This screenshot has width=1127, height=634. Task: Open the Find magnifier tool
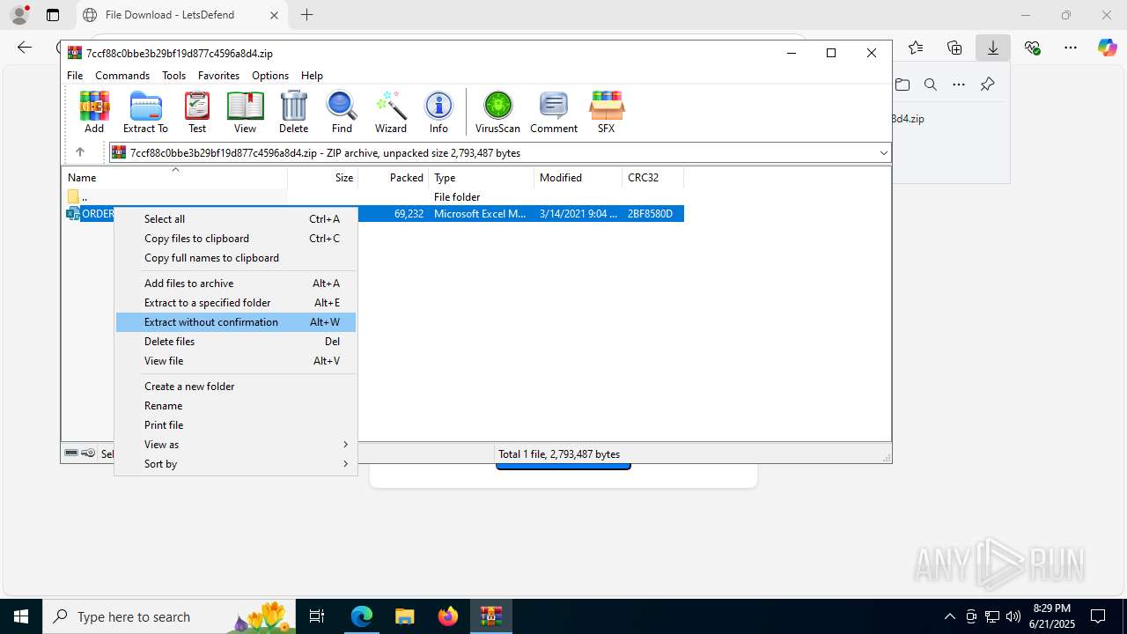coord(342,112)
